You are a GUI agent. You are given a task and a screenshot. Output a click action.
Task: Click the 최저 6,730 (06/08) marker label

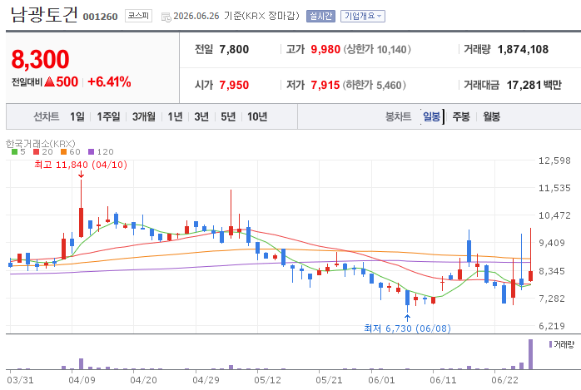click(407, 328)
